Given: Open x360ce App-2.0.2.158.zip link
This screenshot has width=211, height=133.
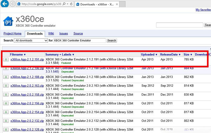Looking at the screenshot, I should point(27,95).
